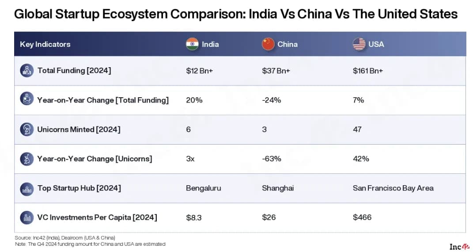
Task: Click the Unicorns Minted icon
Action: [x=27, y=130]
